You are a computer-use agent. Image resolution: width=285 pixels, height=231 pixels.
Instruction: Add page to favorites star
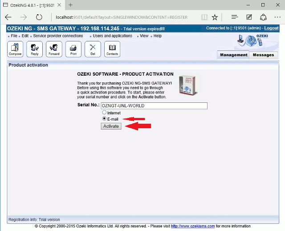click(x=215, y=17)
